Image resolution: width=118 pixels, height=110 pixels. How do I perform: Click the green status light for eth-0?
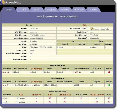109,85
